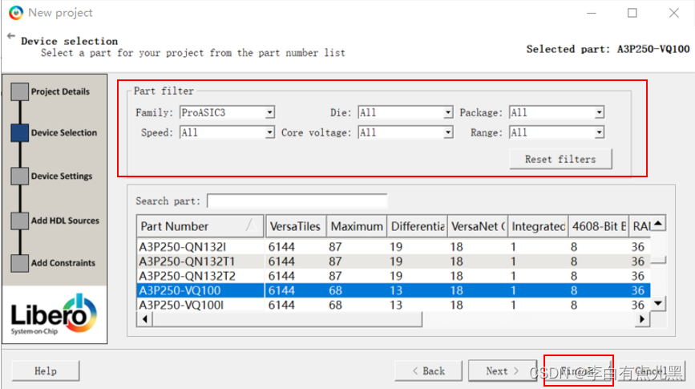Click the Reset filters button

[x=560, y=160]
